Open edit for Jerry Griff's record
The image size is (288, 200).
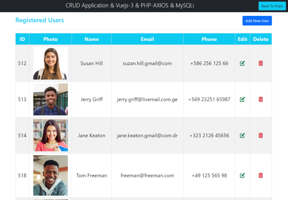(x=242, y=99)
